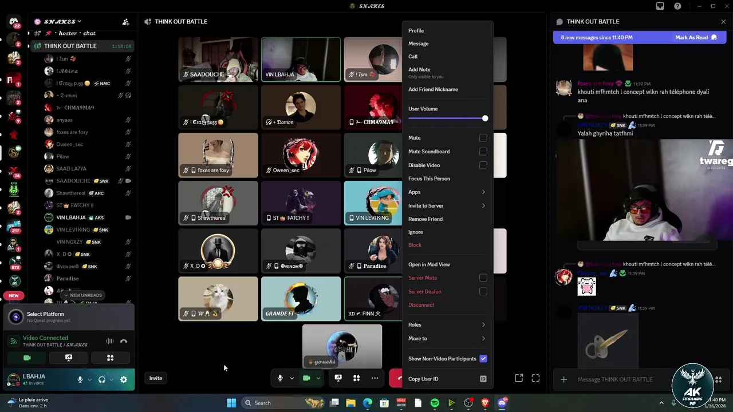Share your screen from the voice status panel

pos(69,358)
